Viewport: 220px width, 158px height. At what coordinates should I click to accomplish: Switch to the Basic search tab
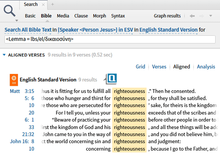30,16
